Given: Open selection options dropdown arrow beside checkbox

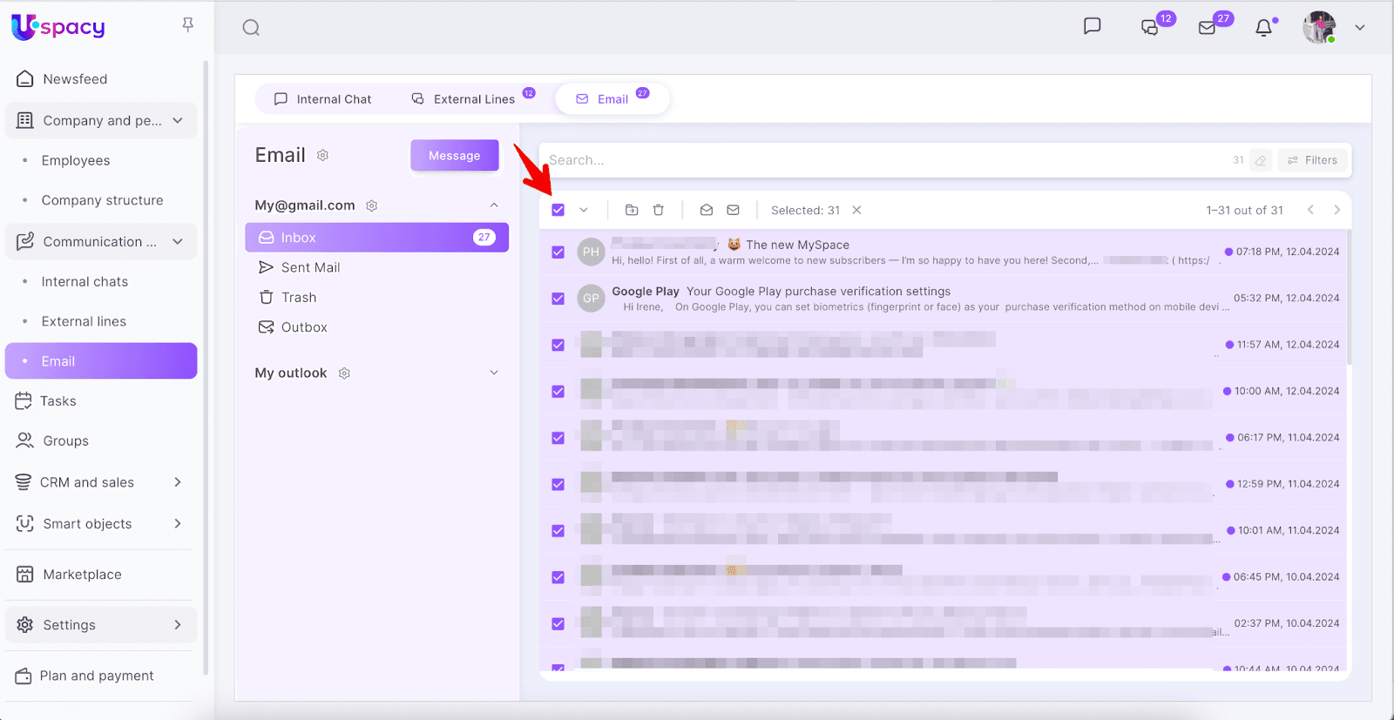Looking at the screenshot, I should pos(584,210).
